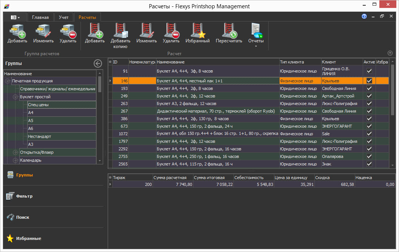Click the Sale client cell

(342, 134)
